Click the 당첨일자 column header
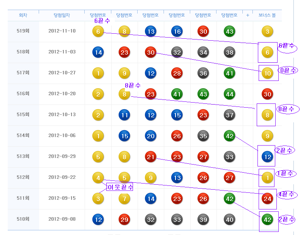This screenshot has width=300, height=235. pos(62,15)
